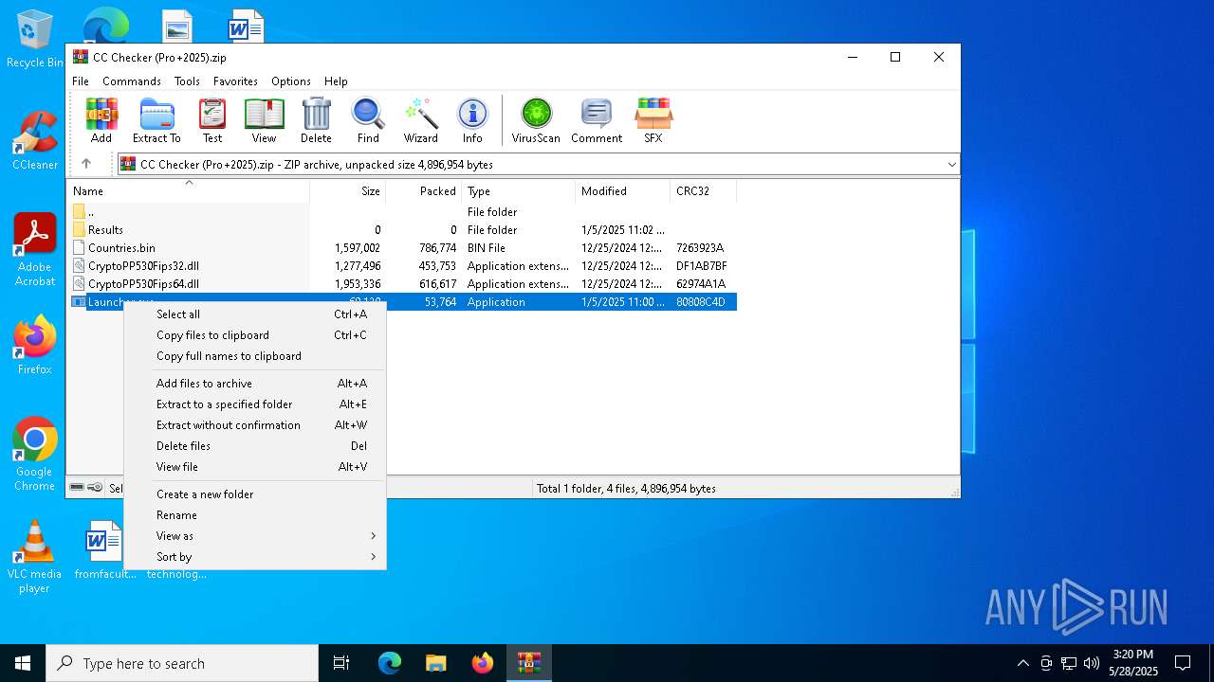Image resolution: width=1214 pixels, height=682 pixels.
Task: Open the Options menu
Action: point(291,81)
